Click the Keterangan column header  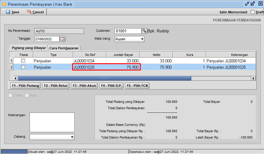point(231,55)
